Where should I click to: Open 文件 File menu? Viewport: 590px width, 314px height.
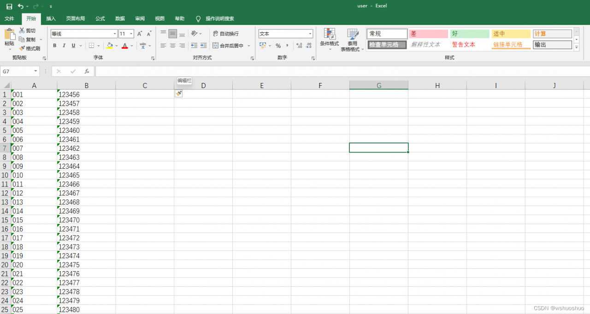pyautogui.click(x=9, y=18)
